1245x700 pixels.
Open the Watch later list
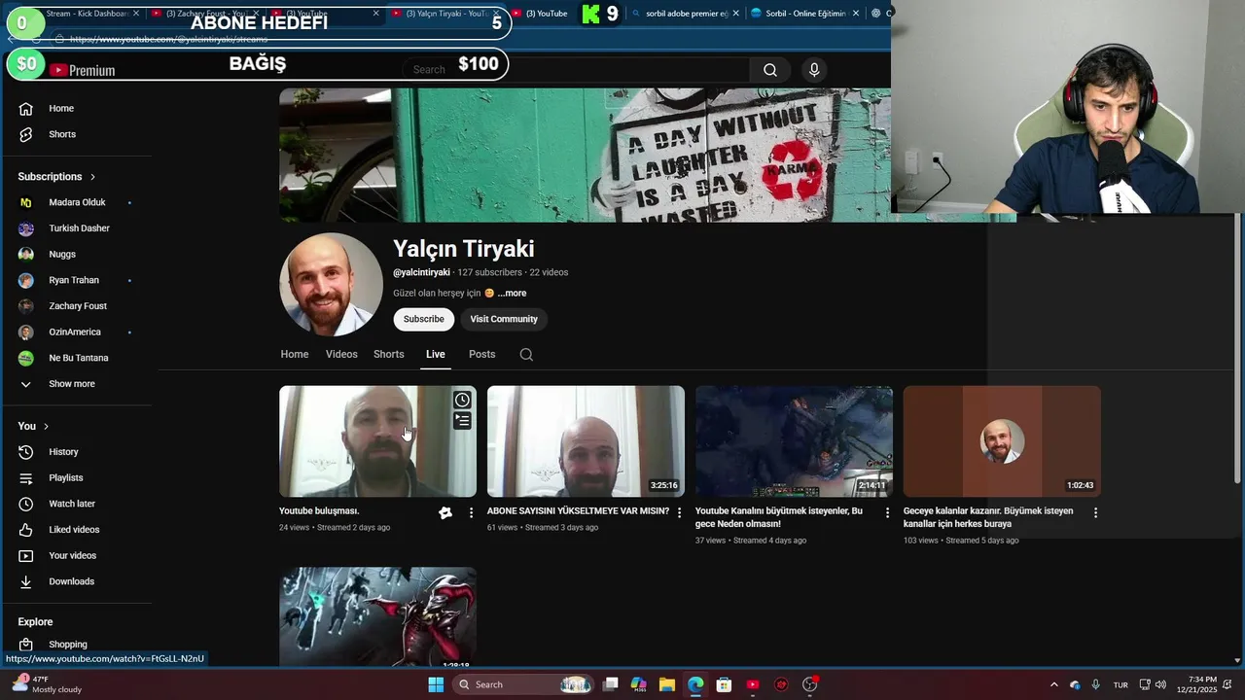pyautogui.click(x=72, y=504)
